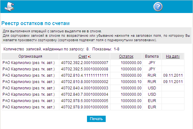Viewport: 193px width, 129px height.
Task: Select account 40702.978.9.00010000006
Action: (84, 107)
